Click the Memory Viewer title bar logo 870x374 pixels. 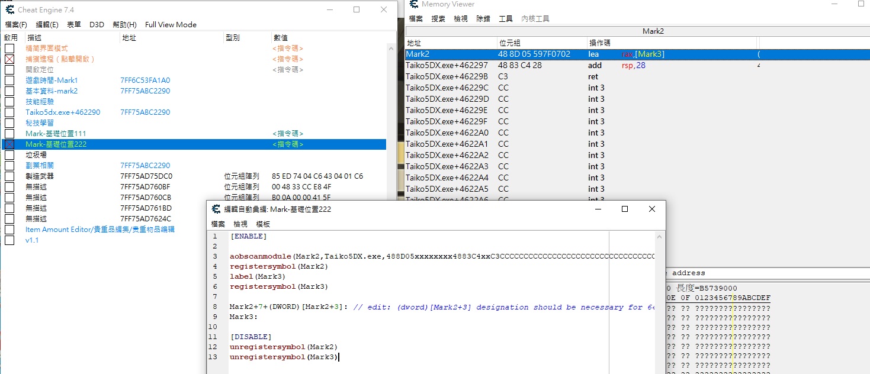(415, 4)
